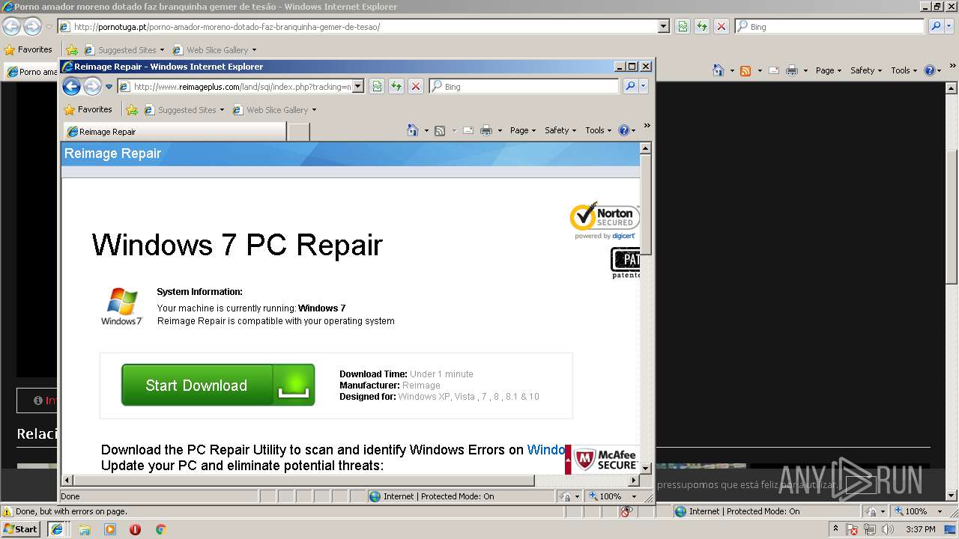Open Web Slice Gallery in background window

214,50
